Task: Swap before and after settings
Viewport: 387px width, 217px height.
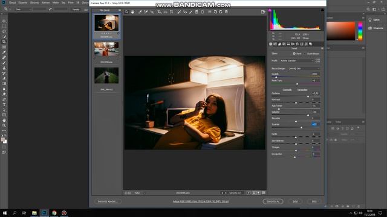Action: [253, 193]
